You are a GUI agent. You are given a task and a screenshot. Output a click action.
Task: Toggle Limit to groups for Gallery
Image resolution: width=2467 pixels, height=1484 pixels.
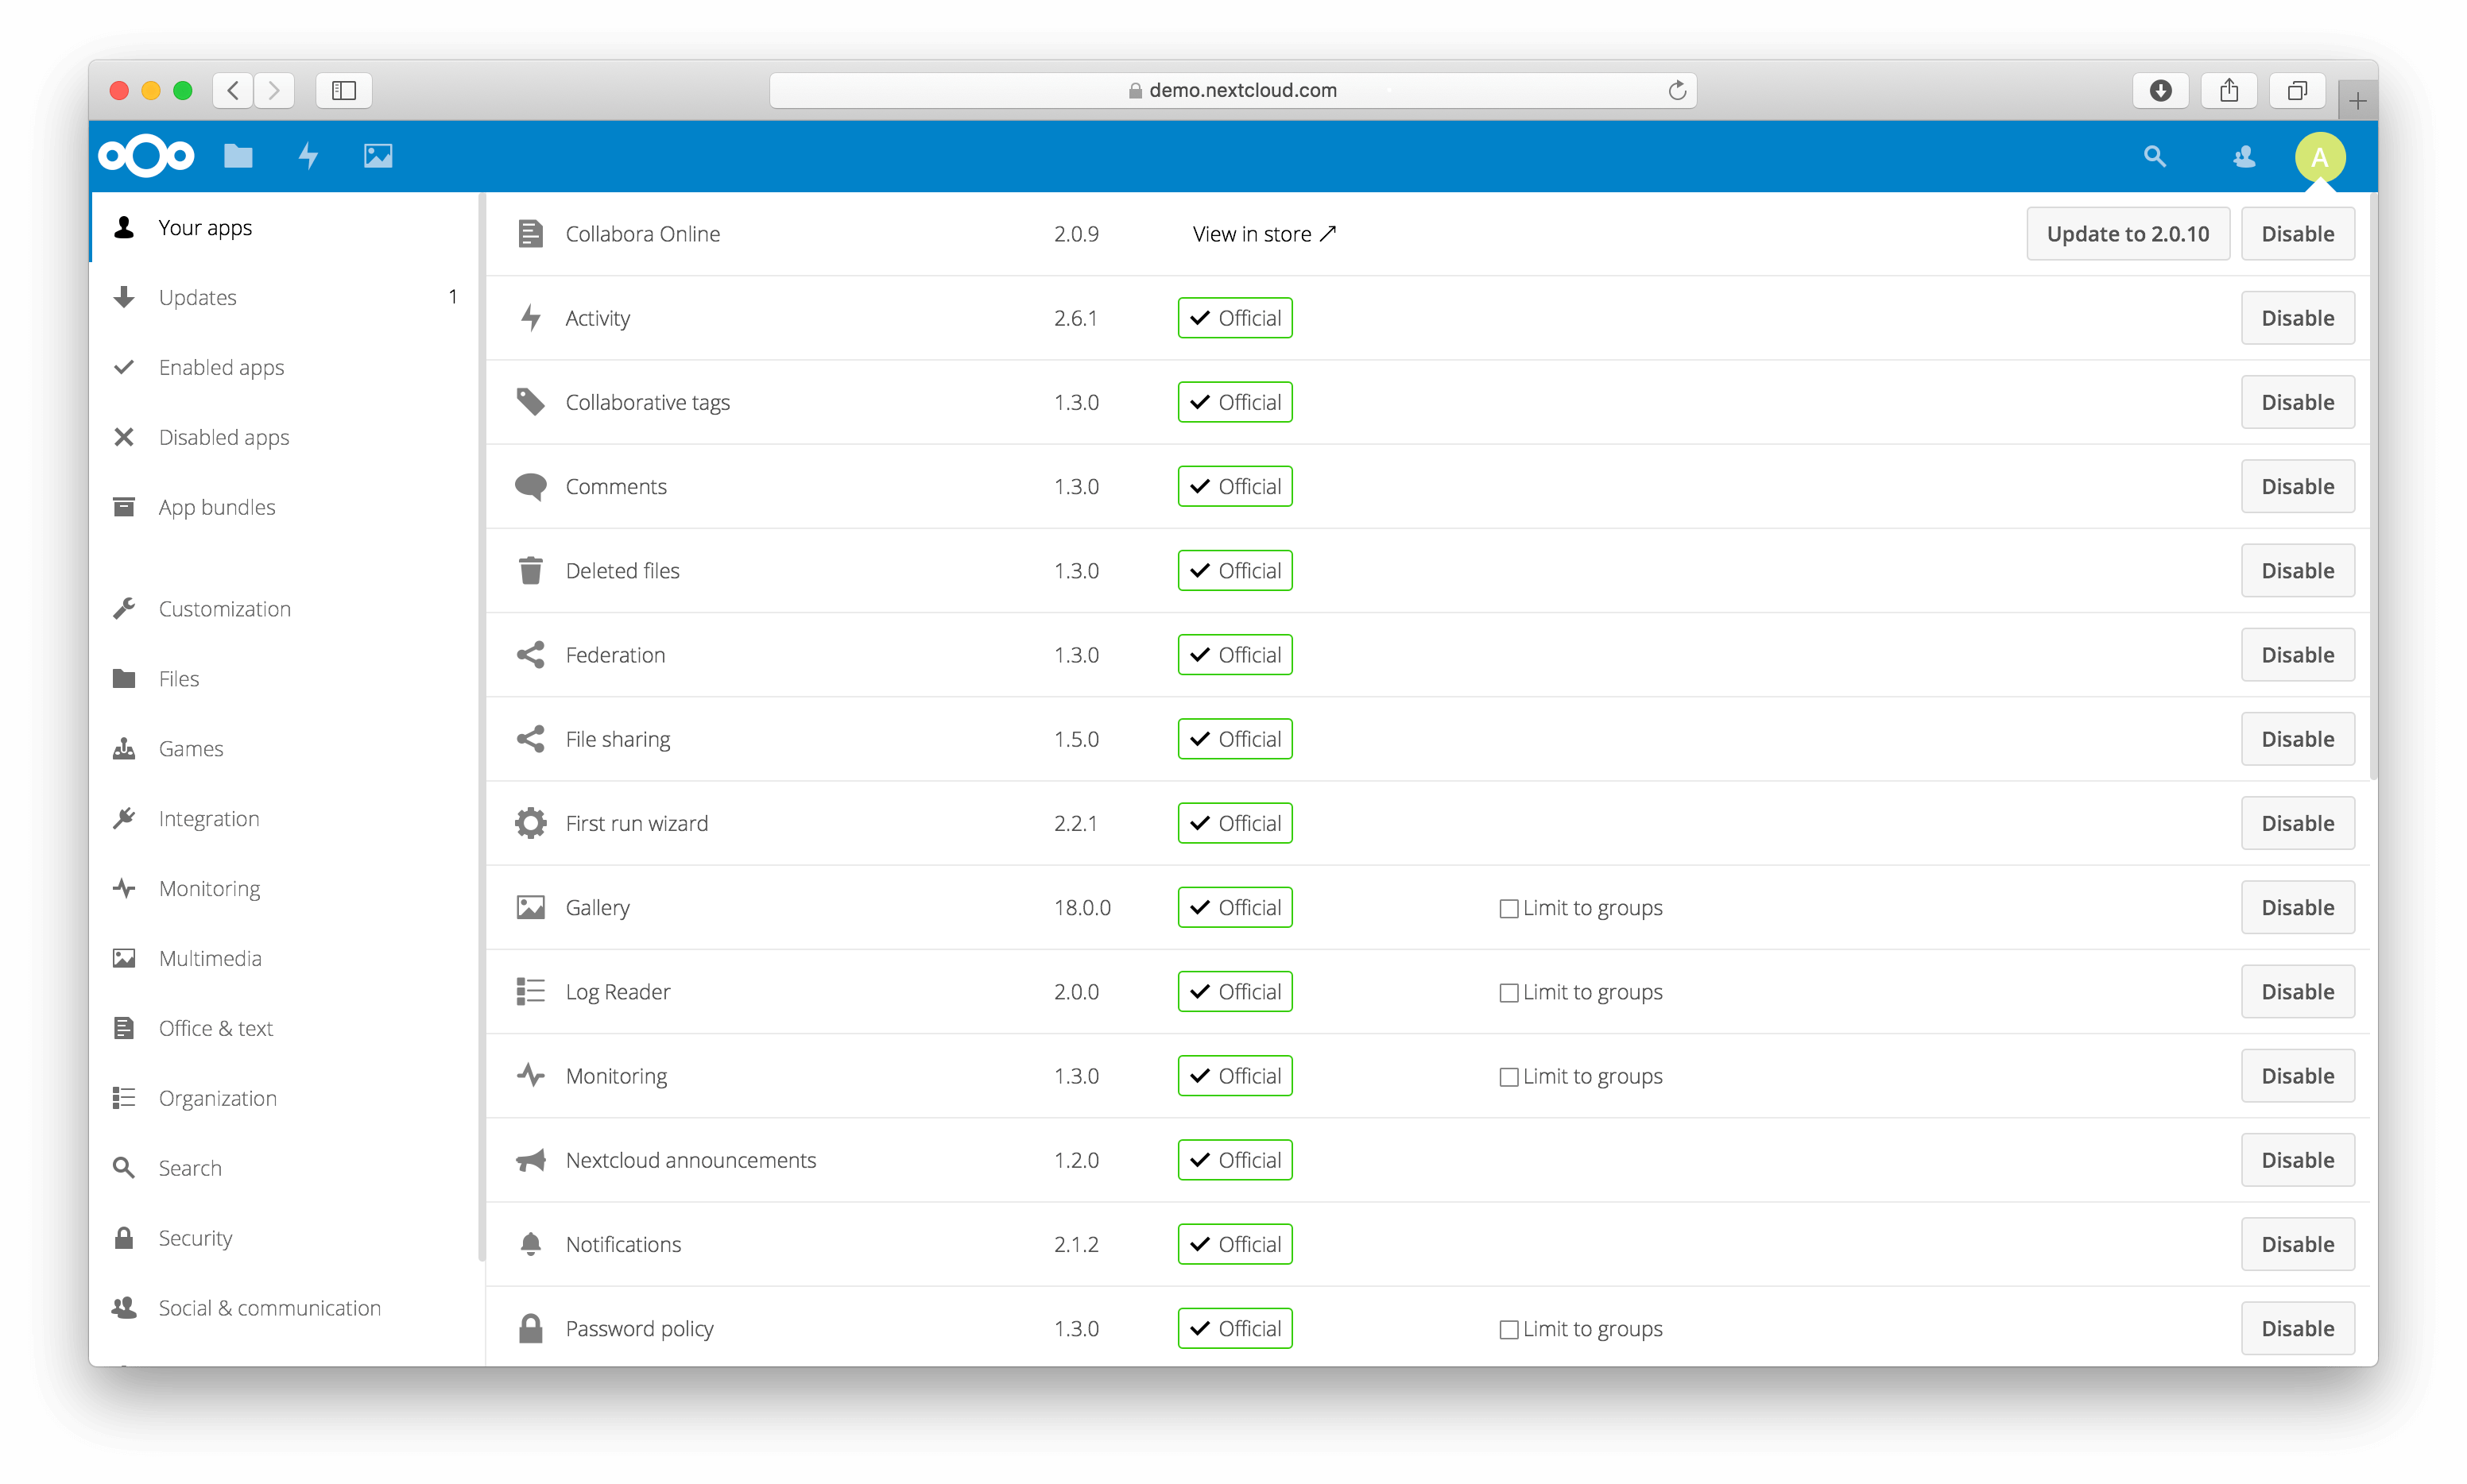1507,906
